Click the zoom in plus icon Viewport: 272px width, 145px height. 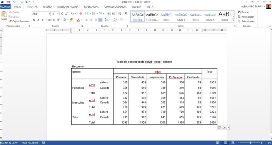(x=261, y=143)
